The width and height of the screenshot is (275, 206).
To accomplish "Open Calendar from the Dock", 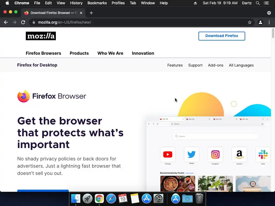I will (x=123, y=198).
